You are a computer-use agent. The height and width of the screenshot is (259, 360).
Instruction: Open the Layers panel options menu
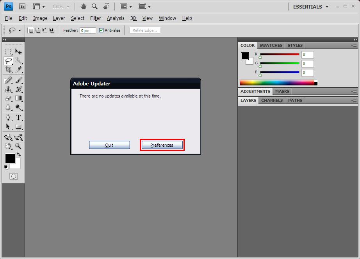click(x=354, y=100)
